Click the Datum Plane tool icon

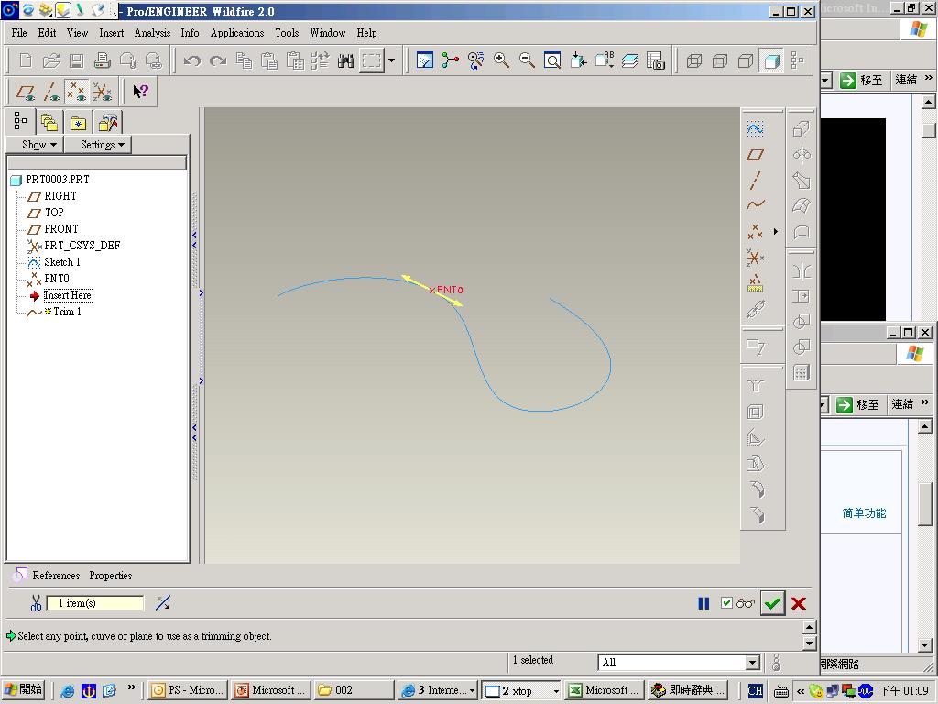coord(755,154)
